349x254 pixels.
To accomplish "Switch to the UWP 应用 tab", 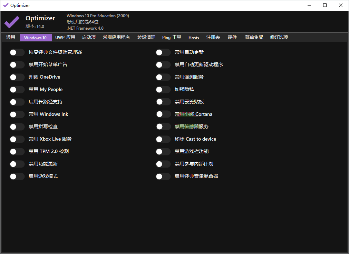I will [x=65, y=37].
